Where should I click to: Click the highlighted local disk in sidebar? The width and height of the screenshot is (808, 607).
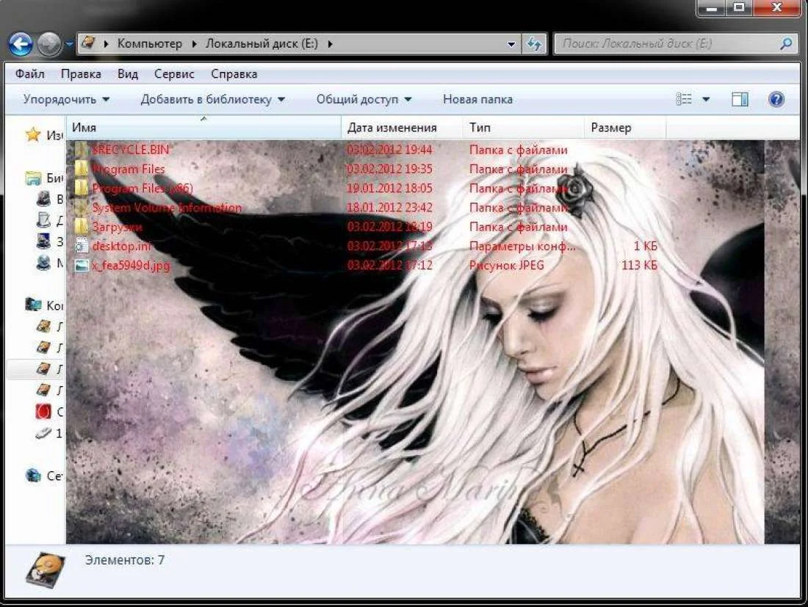pos(36,368)
